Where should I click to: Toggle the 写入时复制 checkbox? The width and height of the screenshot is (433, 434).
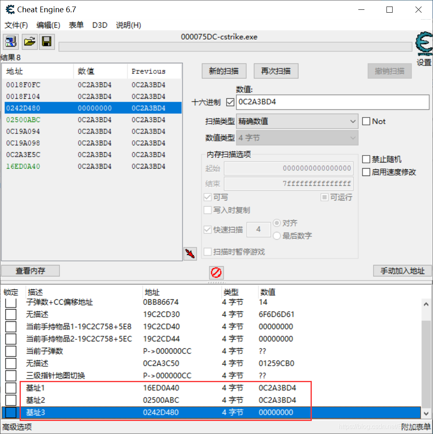207,210
